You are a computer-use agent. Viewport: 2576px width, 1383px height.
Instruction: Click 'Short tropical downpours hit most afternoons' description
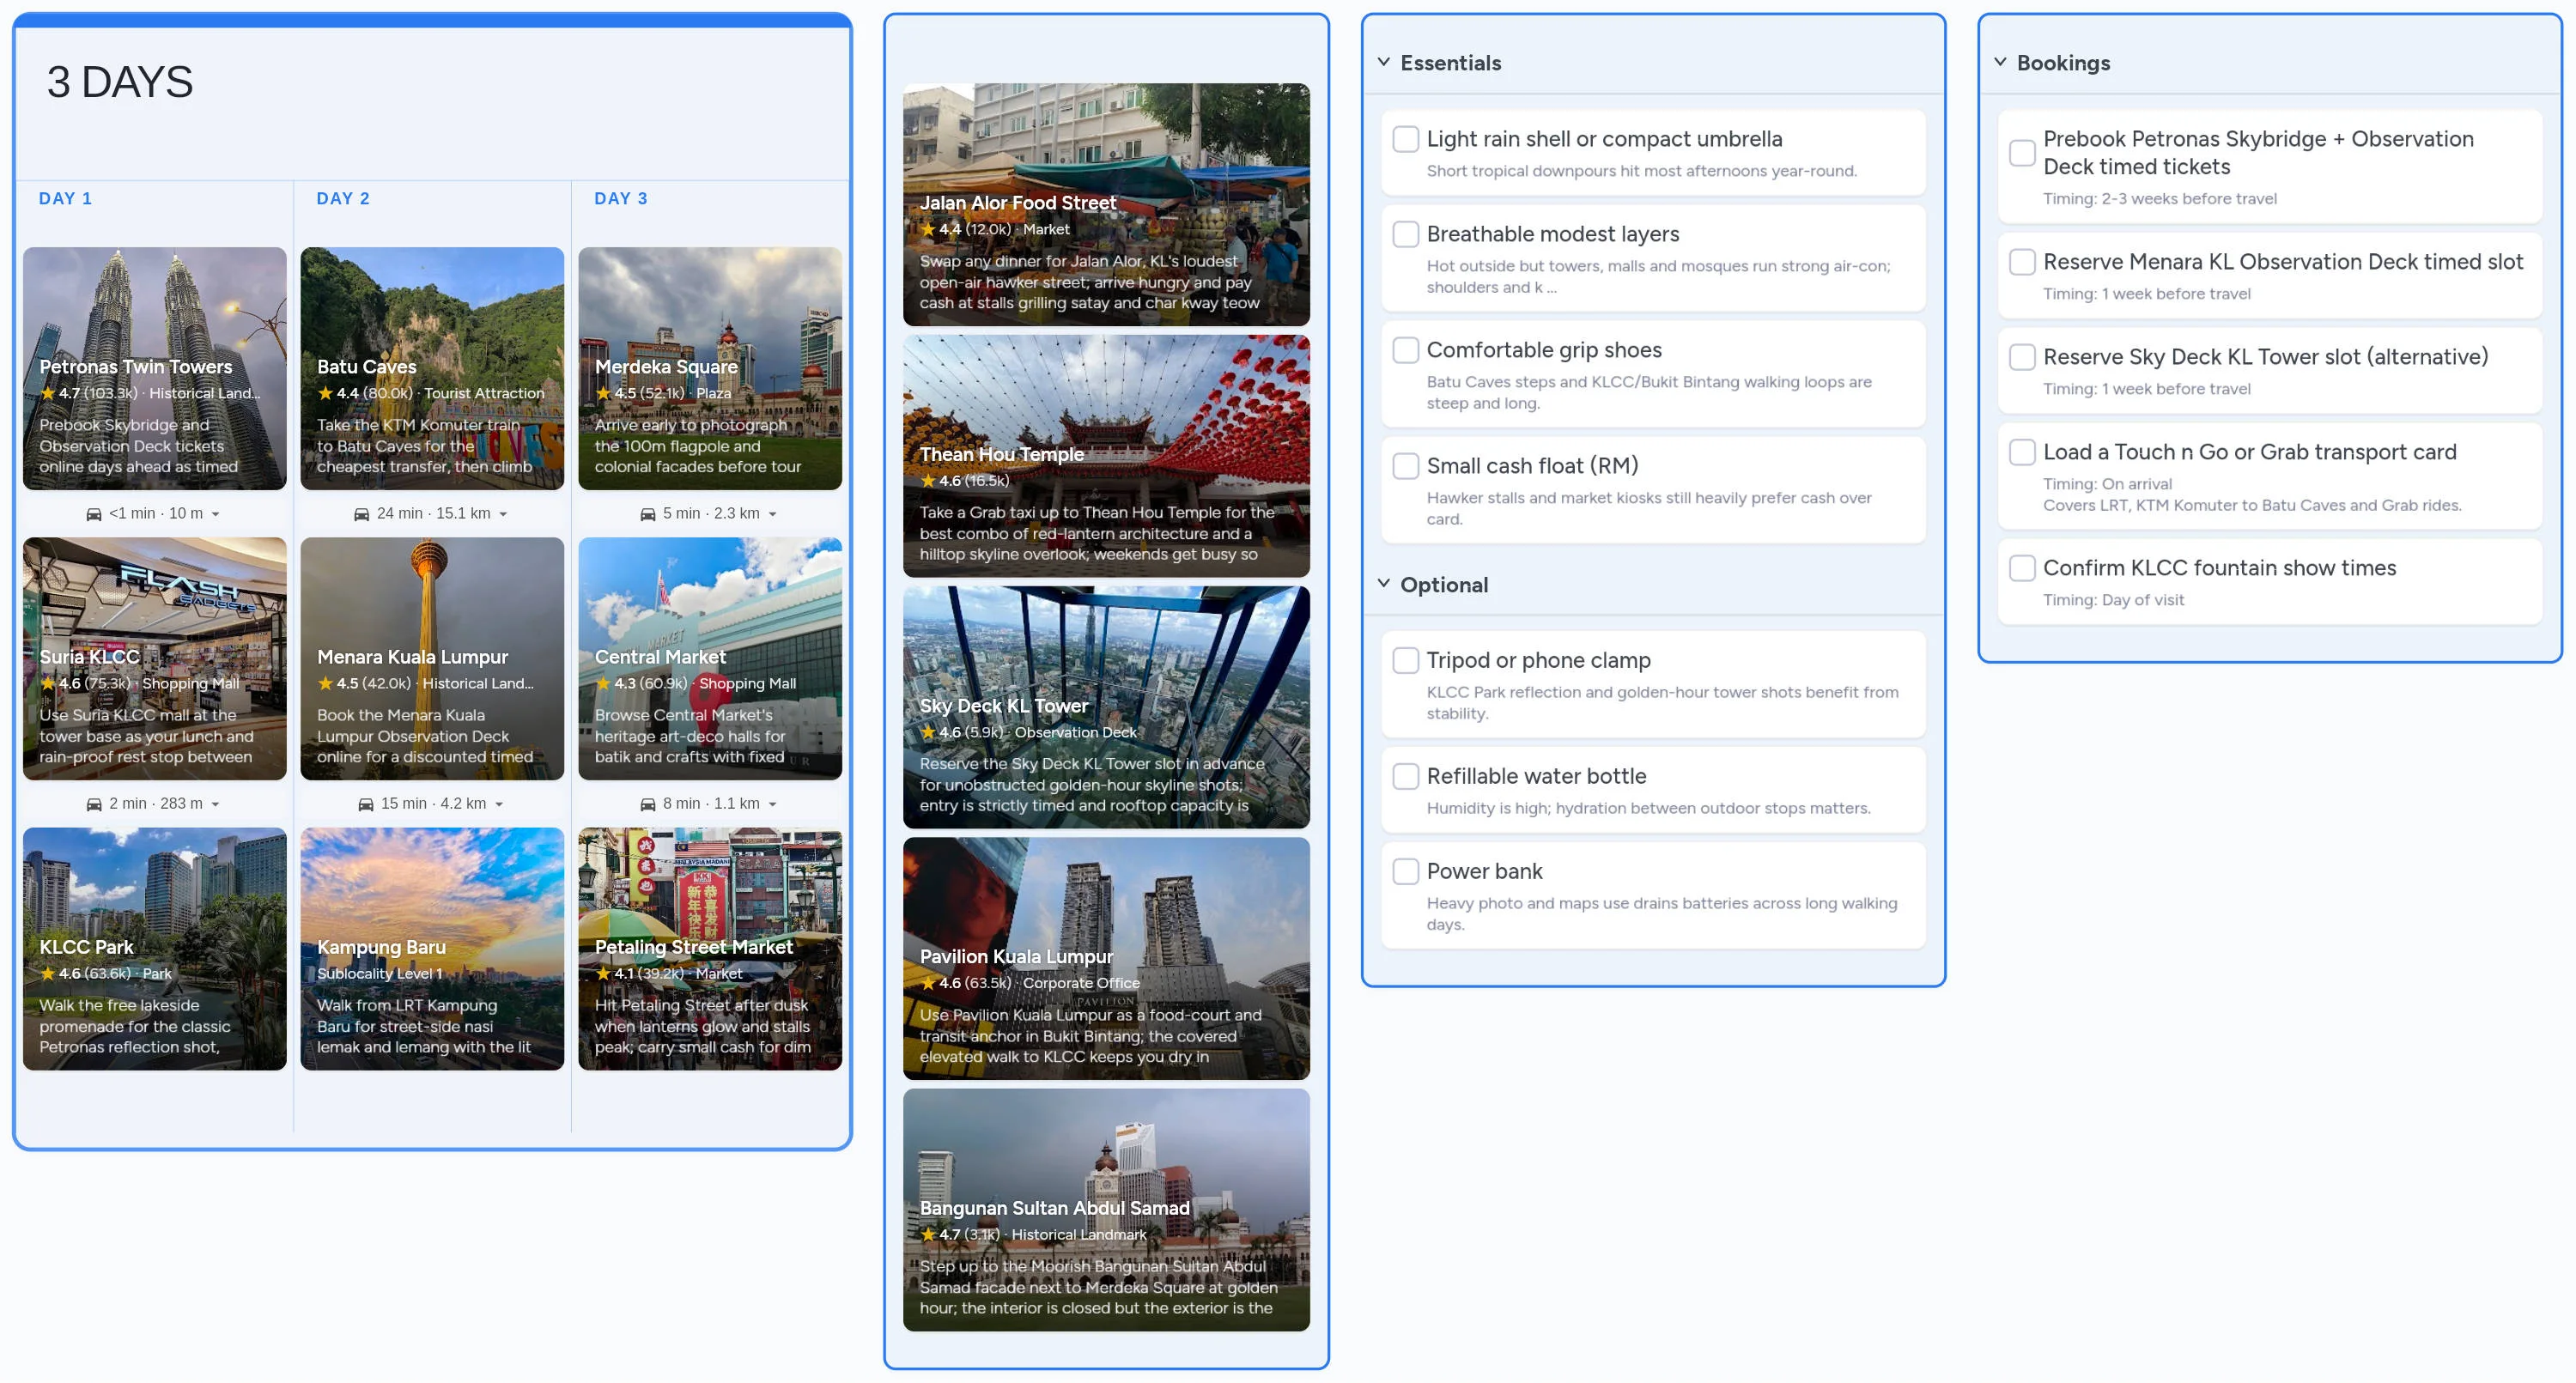coord(1641,171)
